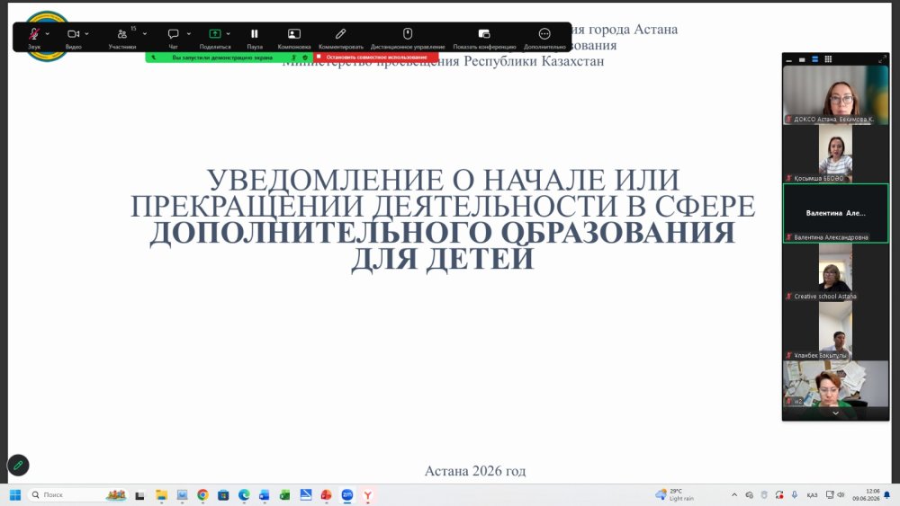Open Microsoft Store from the taskbar
The width and height of the screenshot is (900, 506).
pos(223,495)
